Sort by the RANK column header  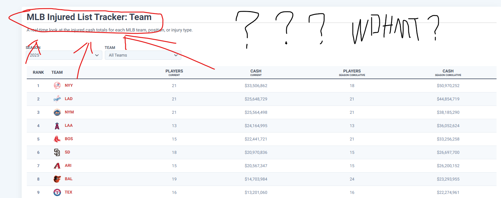(x=38, y=72)
